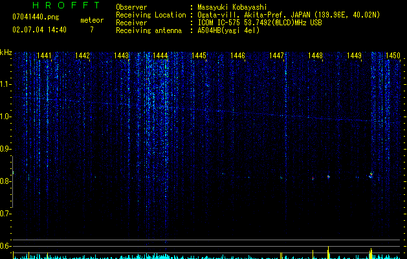Click the 1443 time marker
The width and height of the screenshot is (407, 259).
pos(122,55)
